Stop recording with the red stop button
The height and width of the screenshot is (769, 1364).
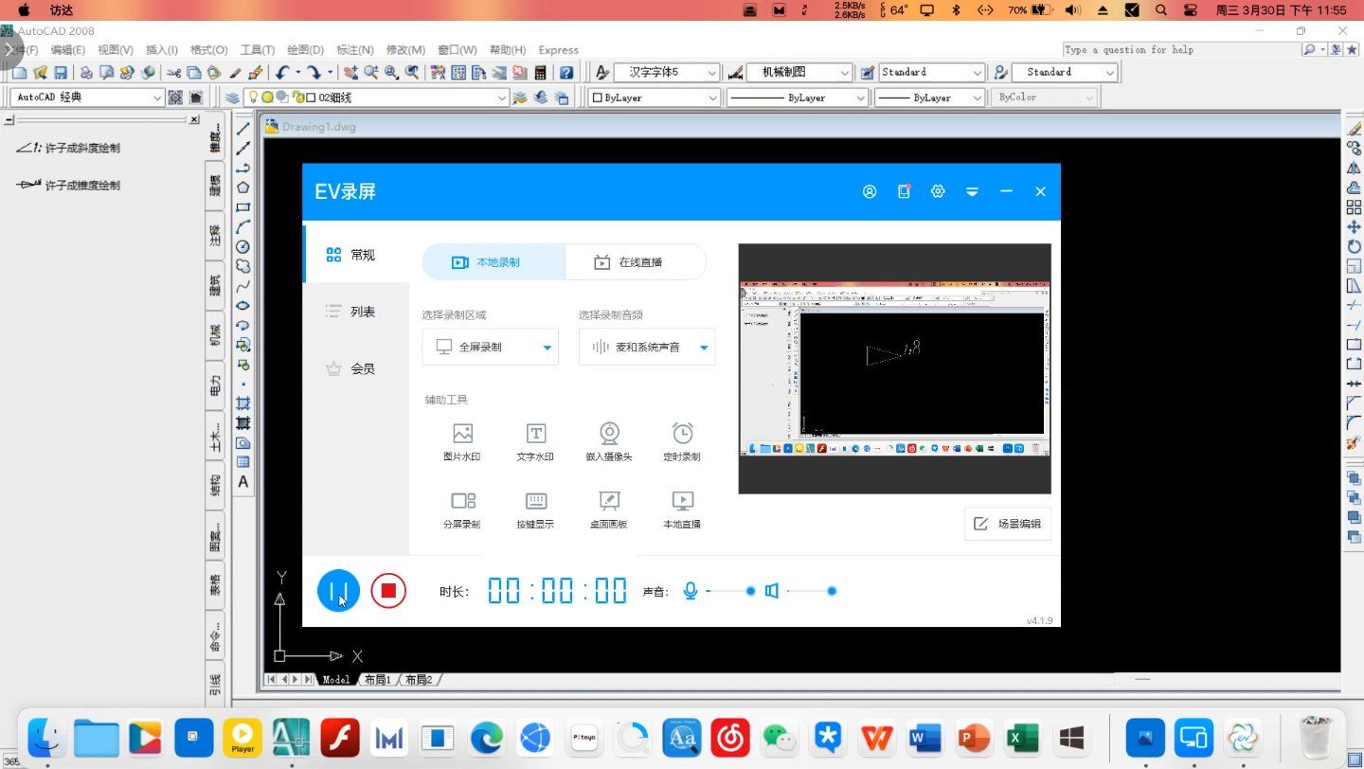tap(387, 590)
